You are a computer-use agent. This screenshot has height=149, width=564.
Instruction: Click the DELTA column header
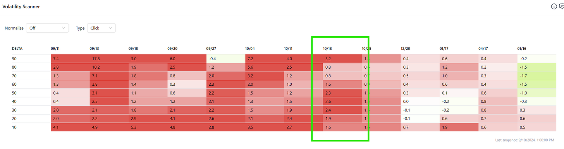tap(17, 49)
